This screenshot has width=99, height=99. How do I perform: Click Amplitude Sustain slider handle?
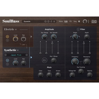pyautogui.click(x=52, y=43)
